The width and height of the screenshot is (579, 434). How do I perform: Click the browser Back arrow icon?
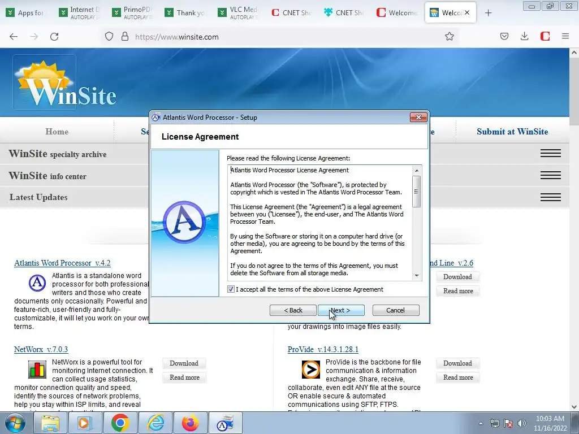[x=14, y=37]
